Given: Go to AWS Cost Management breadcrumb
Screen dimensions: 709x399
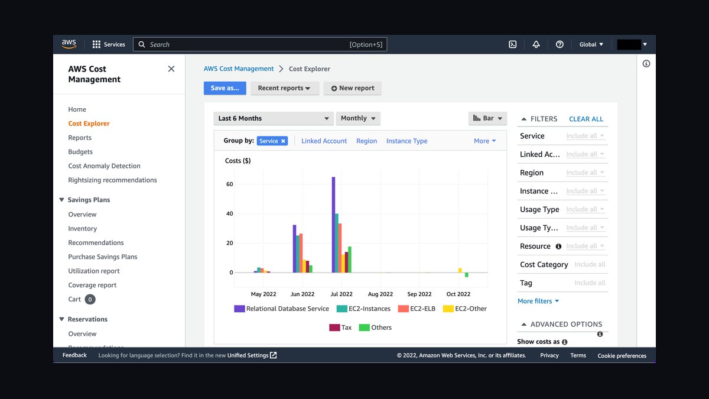Looking at the screenshot, I should coord(239,69).
